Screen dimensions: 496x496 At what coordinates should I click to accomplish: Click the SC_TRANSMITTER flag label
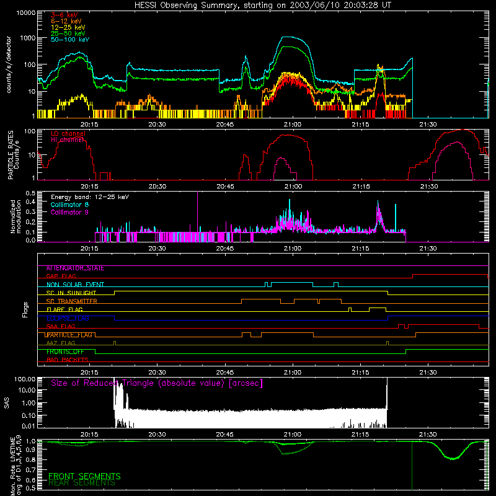tap(71, 301)
